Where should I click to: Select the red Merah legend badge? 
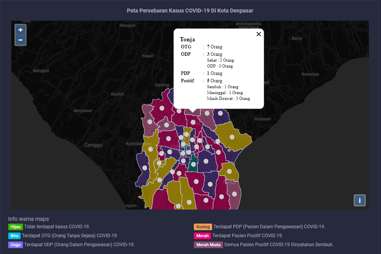[202, 236]
